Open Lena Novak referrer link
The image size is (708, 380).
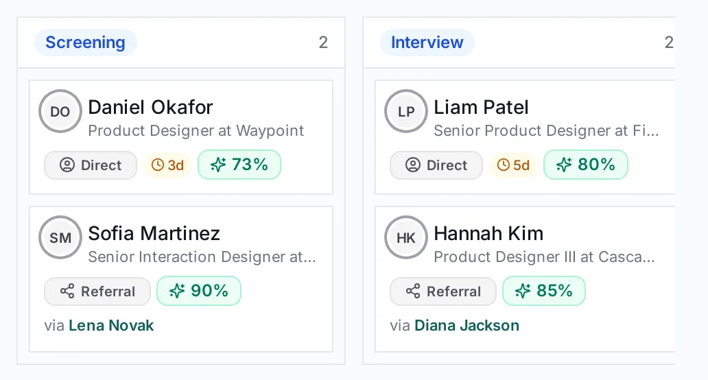(x=111, y=325)
